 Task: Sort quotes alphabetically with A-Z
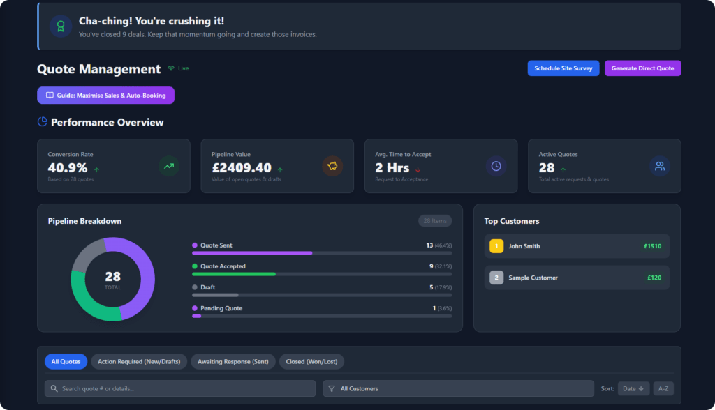(663, 388)
